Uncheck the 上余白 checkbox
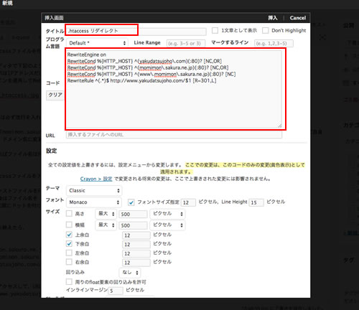 point(69,235)
